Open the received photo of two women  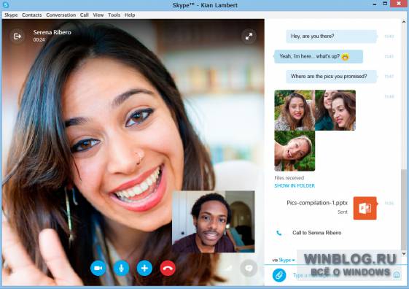click(x=335, y=110)
